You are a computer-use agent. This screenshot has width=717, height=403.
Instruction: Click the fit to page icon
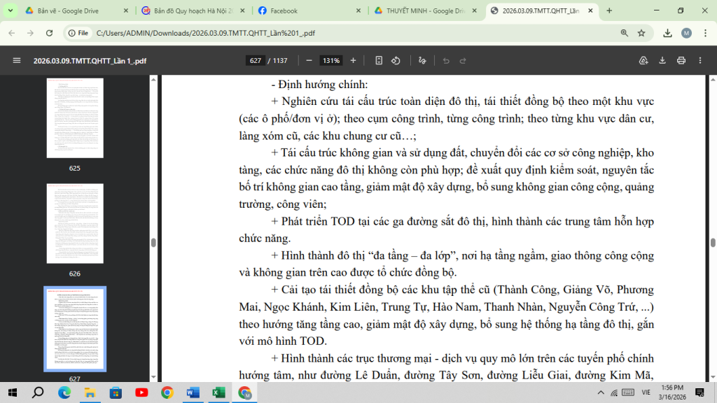[x=379, y=60]
